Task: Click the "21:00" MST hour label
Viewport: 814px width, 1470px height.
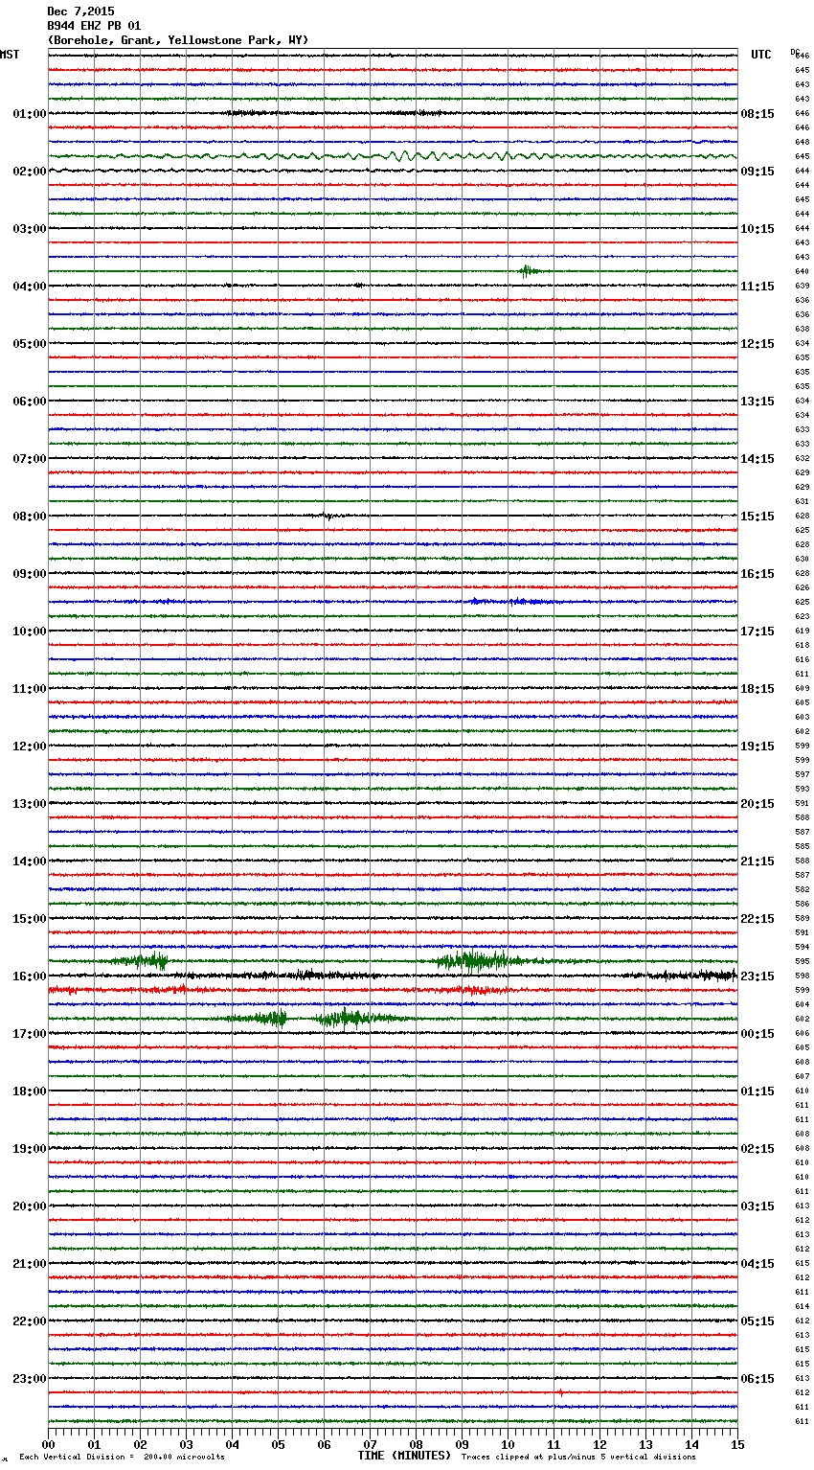Action: coord(29,1264)
